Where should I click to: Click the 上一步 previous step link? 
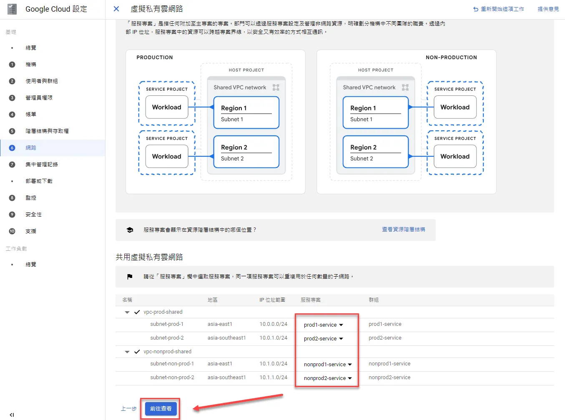click(129, 409)
